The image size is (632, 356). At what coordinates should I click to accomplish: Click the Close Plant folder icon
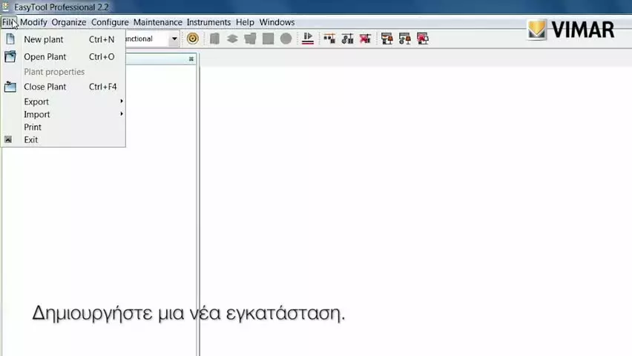pos(10,87)
